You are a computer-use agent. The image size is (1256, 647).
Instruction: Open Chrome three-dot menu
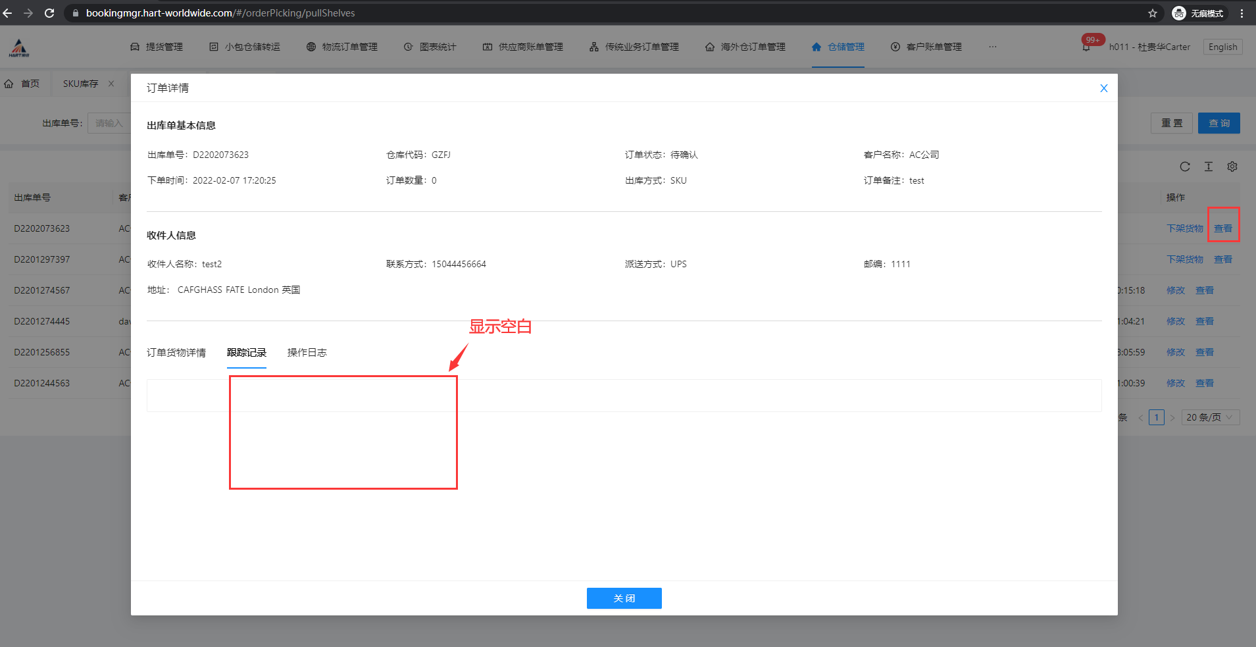pyautogui.click(x=1242, y=13)
